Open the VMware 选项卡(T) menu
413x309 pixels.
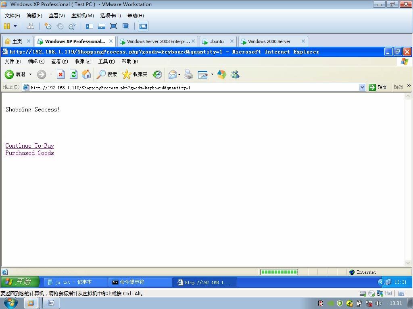tap(111, 16)
